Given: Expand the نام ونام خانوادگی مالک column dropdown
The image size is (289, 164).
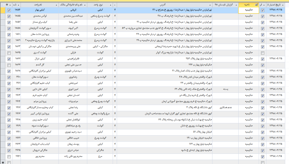Looking at the screenshot, I should (x=85, y=5).
